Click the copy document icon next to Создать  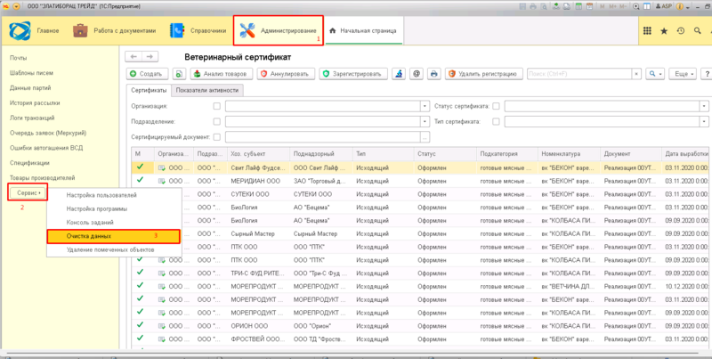pos(178,74)
